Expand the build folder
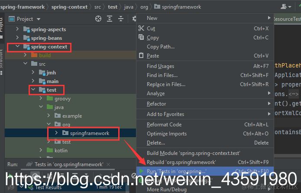The width and height of the screenshot is (301, 193). click(x=25, y=55)
